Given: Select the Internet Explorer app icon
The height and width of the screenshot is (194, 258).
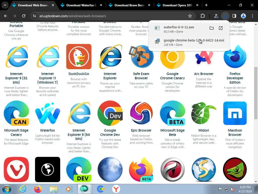Looking at the screenshot, I should tap(110, 56).
